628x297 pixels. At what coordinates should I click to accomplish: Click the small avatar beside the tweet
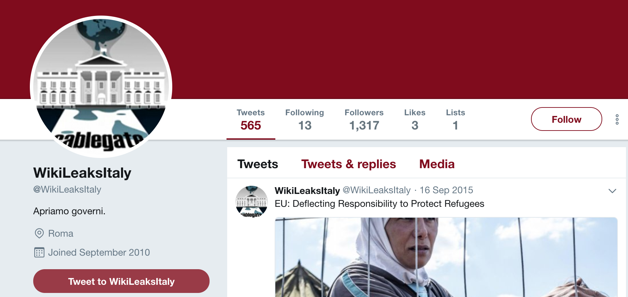[252, 201]
